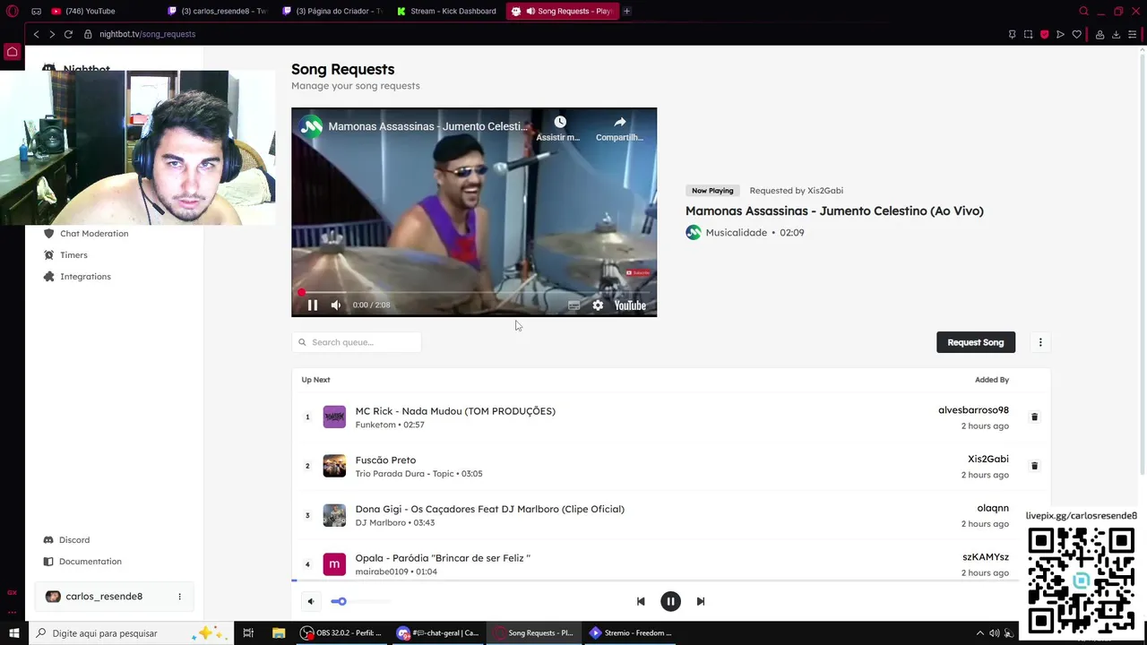The height and width of the screenshot is (645, 1147).
Task: Click taskbar search box 'Digite aqui para pesquisar'
Action: click(x=130, y=633)
